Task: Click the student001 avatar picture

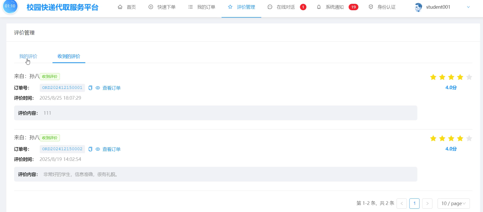Action: click(x=418, y=7)
